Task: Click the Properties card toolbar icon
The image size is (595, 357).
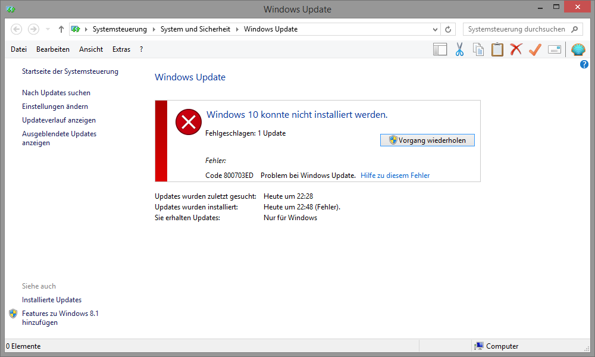Action: [555, 50]
